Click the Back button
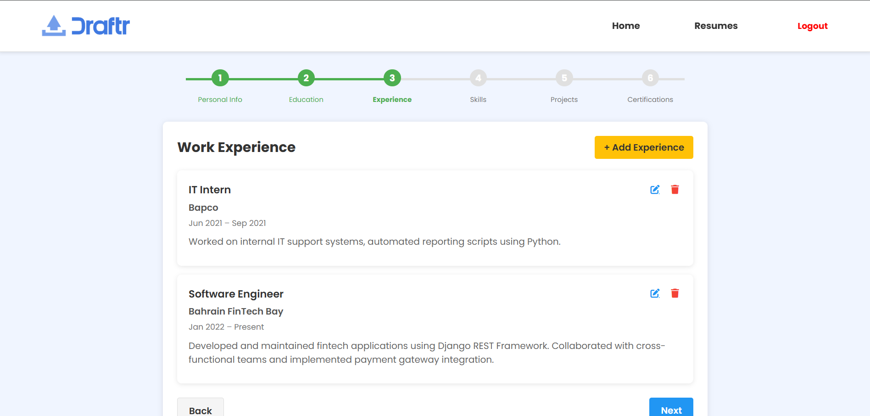 coord(201,409)
